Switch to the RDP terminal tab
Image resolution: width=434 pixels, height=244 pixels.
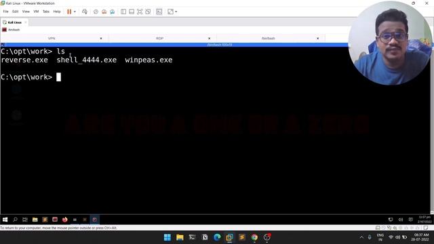click(160, 39)
